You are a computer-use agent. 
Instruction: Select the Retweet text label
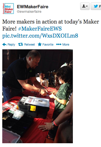pos(29,44)
